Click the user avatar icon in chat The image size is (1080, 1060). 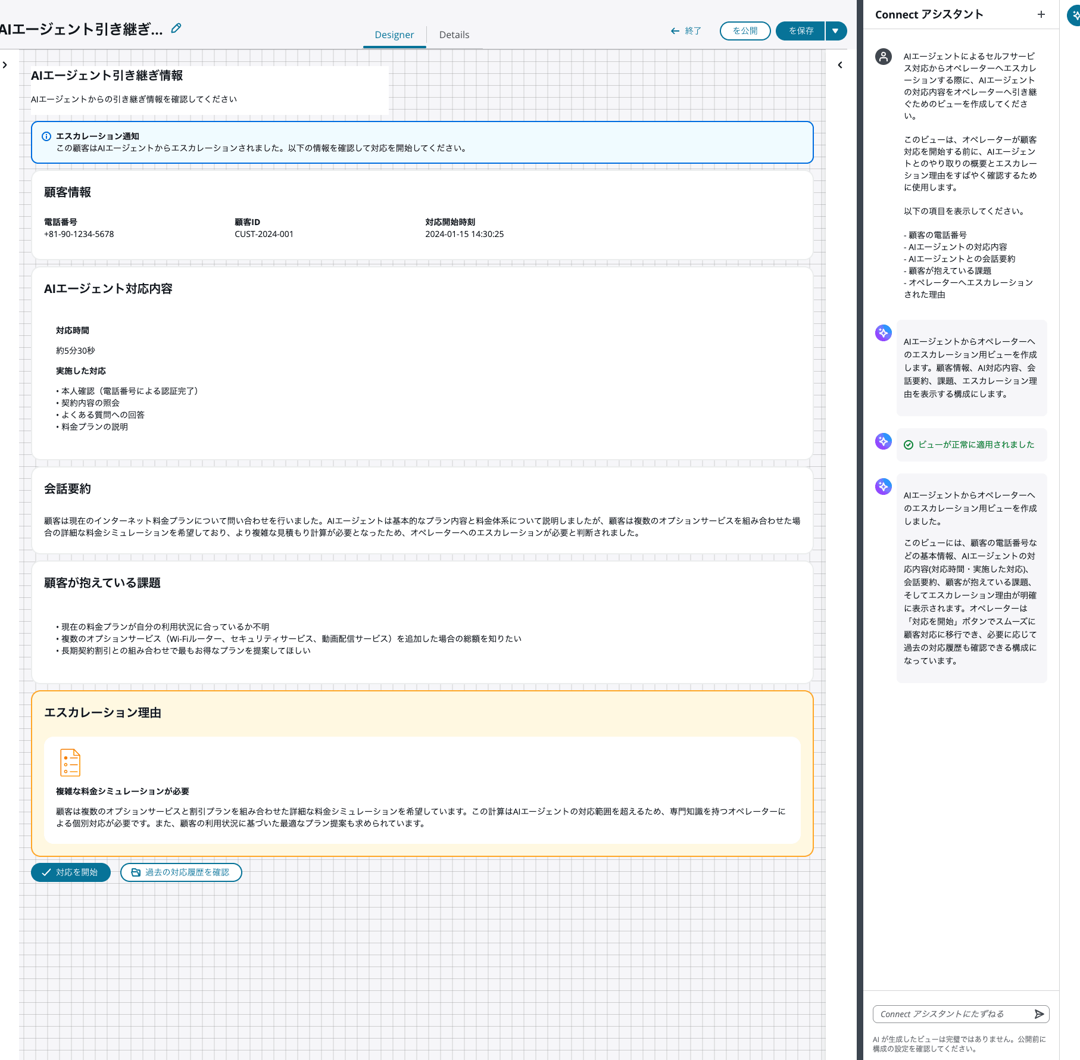click(884, 57)
